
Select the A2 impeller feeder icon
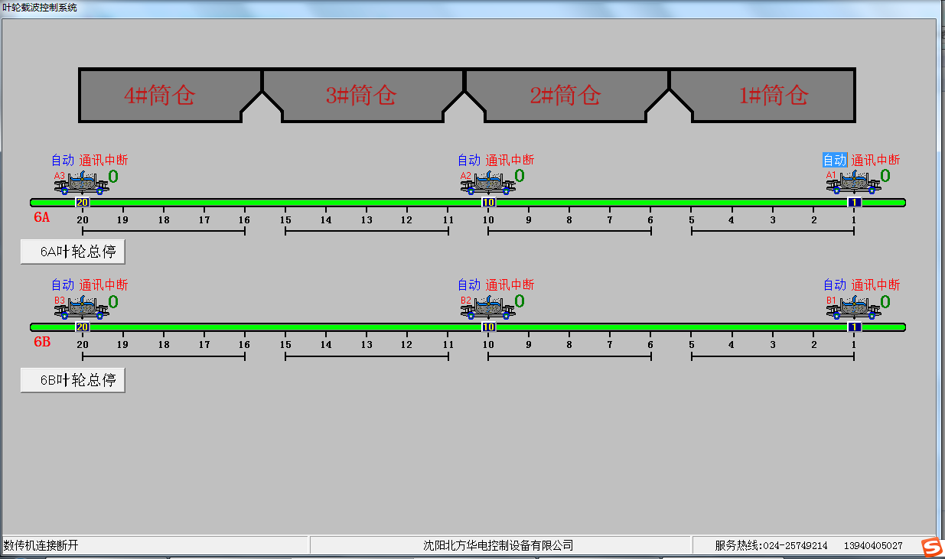487,183
